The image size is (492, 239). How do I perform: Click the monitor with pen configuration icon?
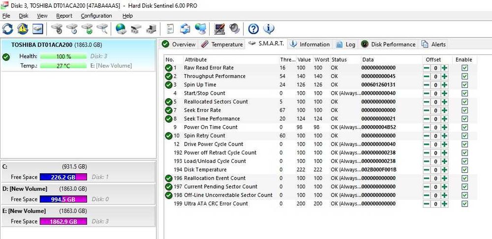coord(219,29)
